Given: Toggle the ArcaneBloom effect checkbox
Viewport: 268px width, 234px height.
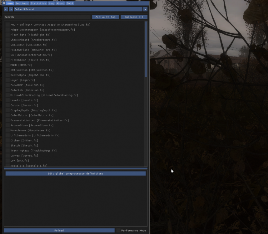Looking at the screenshot, I should tap(7, 125).
